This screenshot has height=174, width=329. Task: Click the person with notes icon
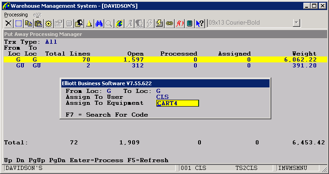tap(79, 23)
